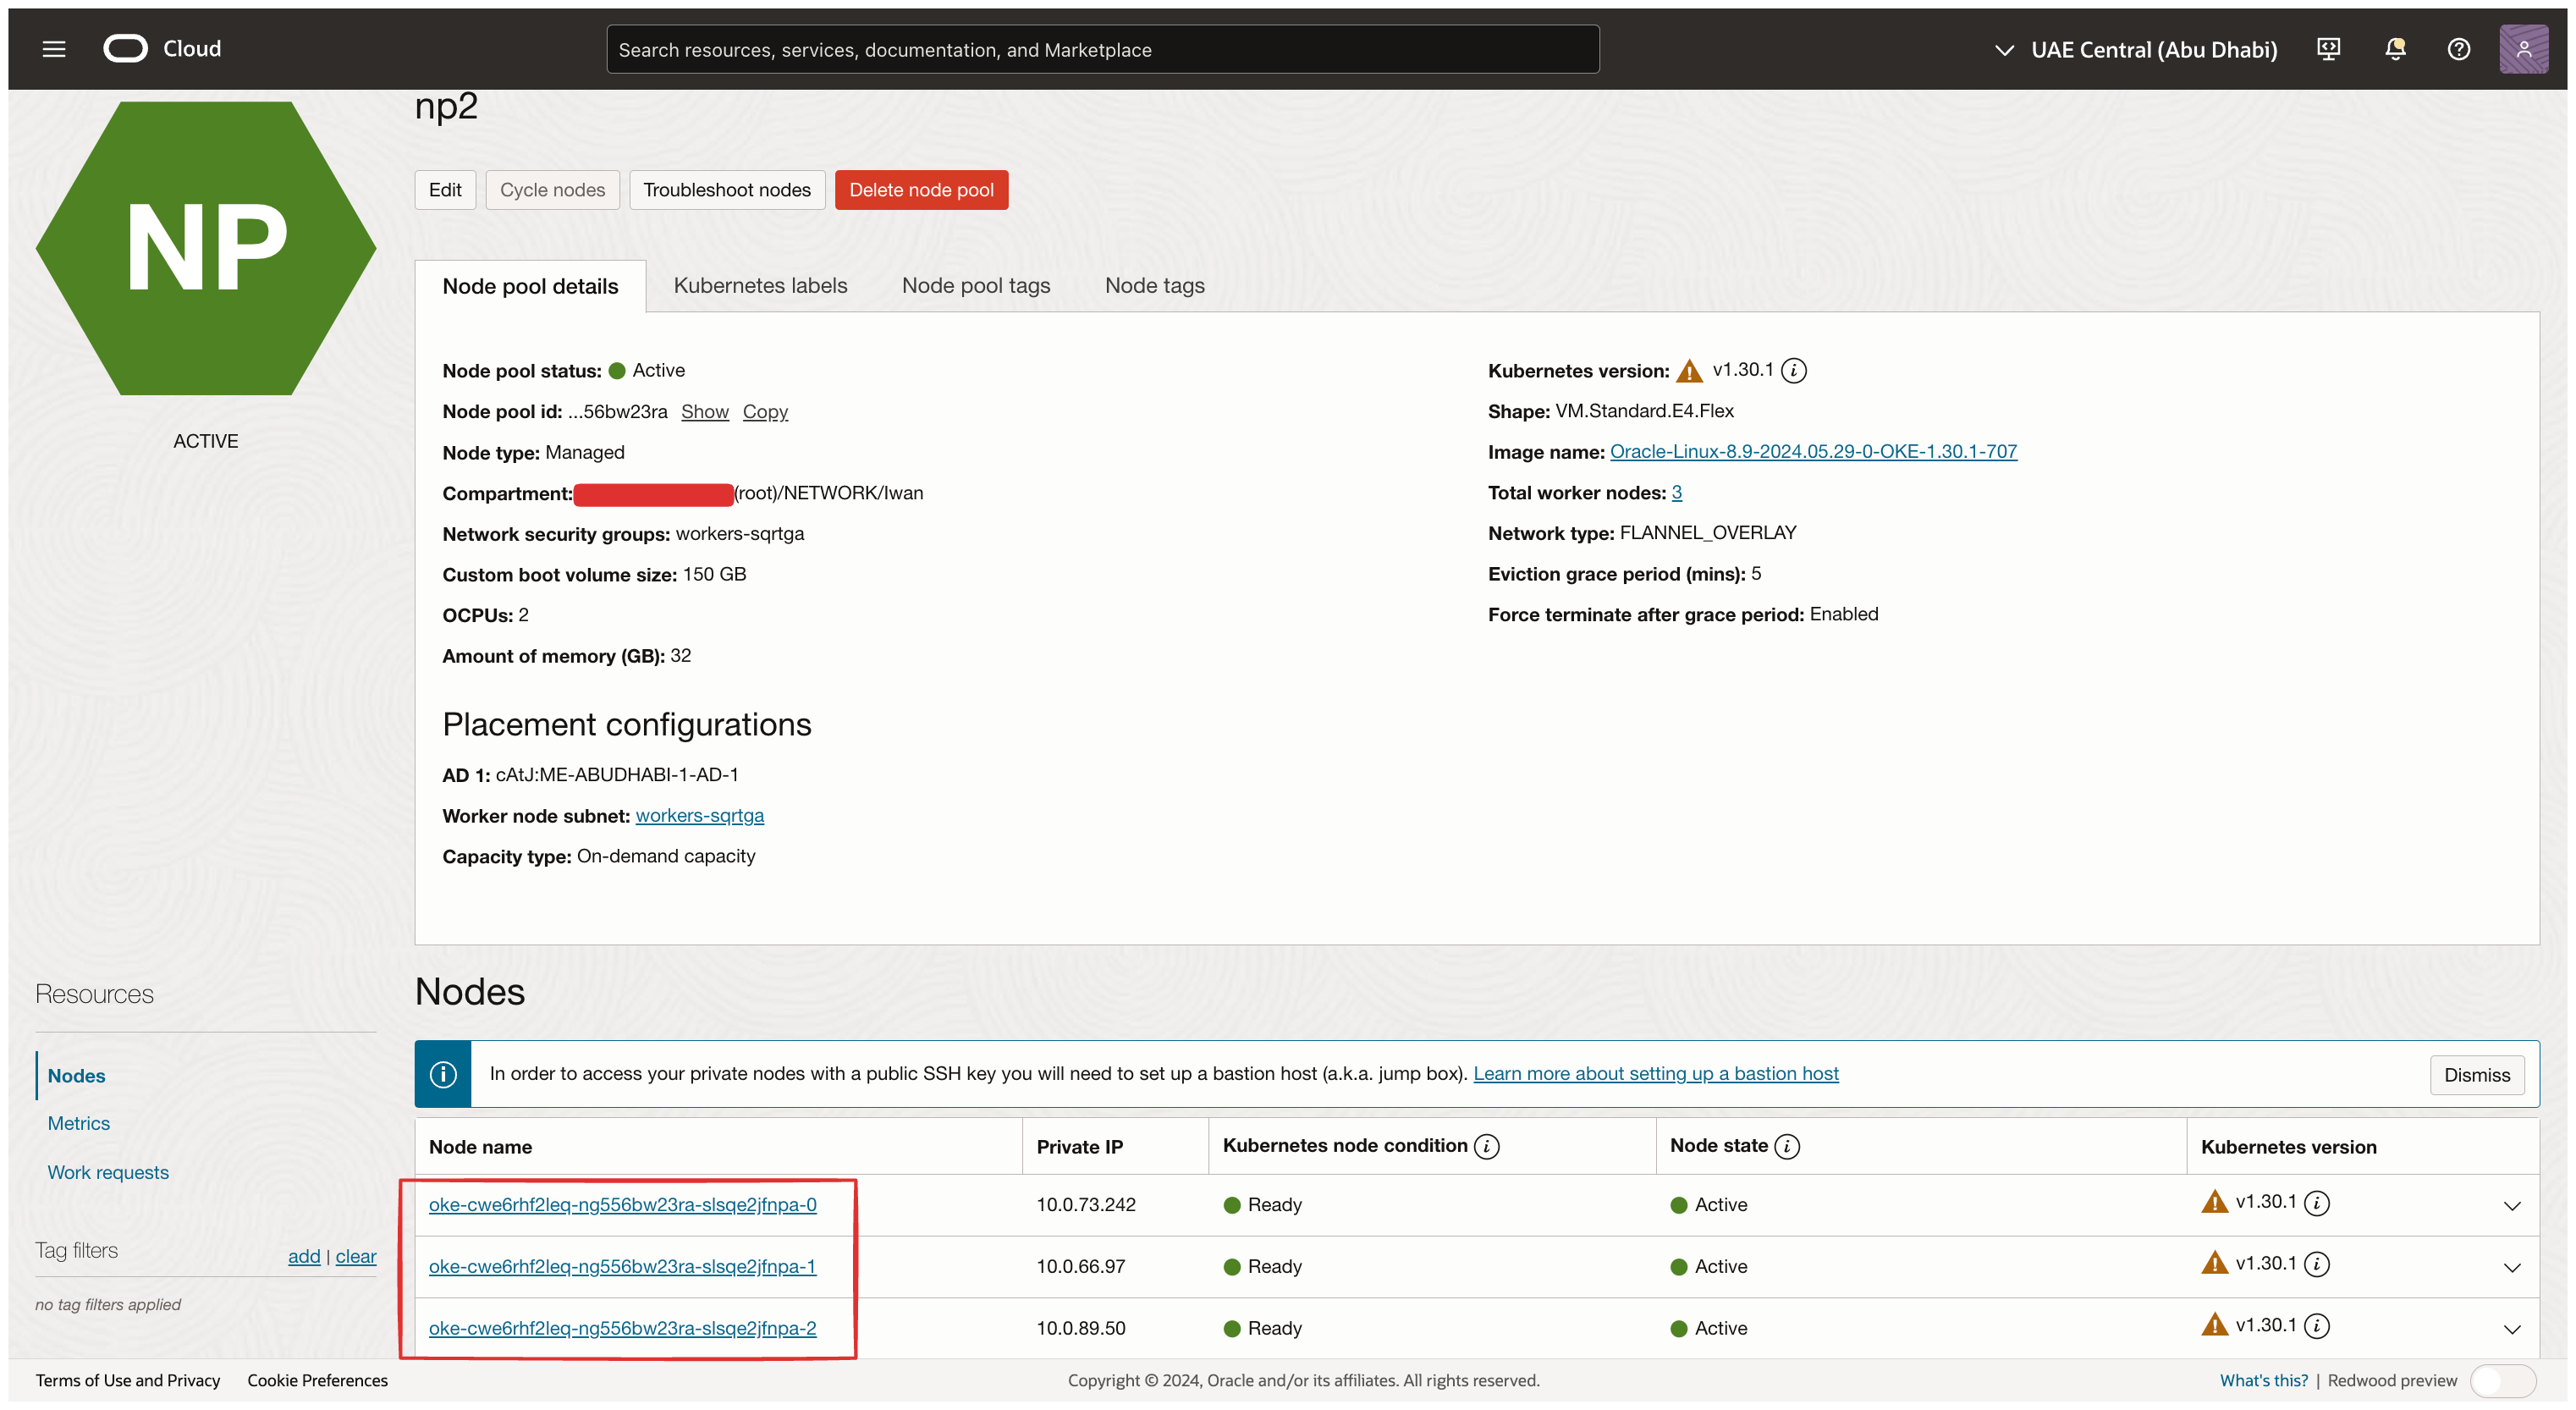Switch to the Node tags tab
Viewport: 2576px width, 1410px height.
(x=1154, y=286)
